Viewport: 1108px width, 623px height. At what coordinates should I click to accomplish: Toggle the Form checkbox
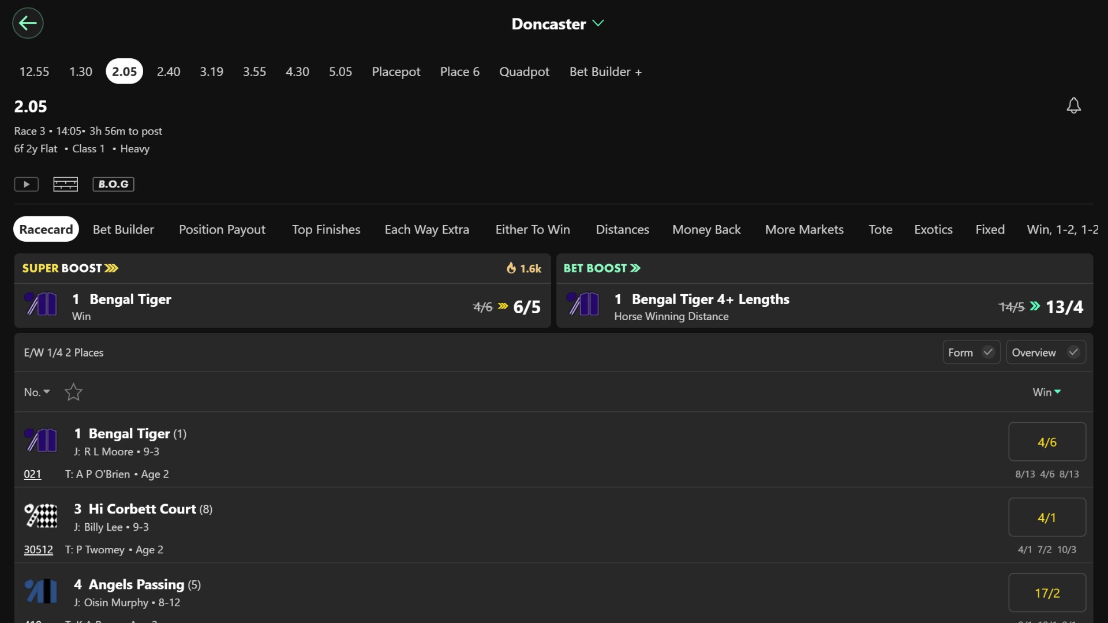(971, 352)
